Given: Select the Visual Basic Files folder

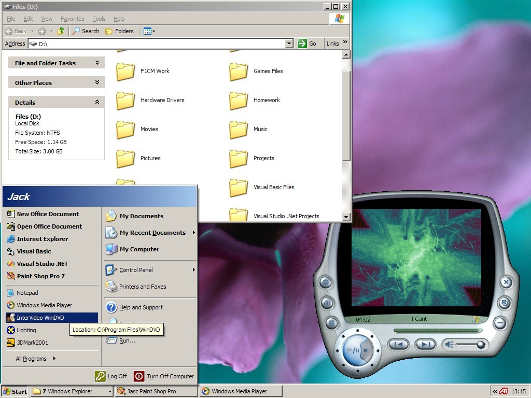Looking at the screenshot, I should point(262,188).
